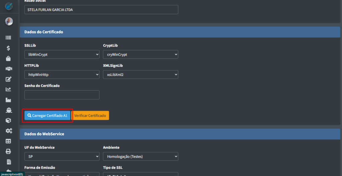
Task: Click the Carregar Certifiado A1 button
Action: click(x=47, y=115)
